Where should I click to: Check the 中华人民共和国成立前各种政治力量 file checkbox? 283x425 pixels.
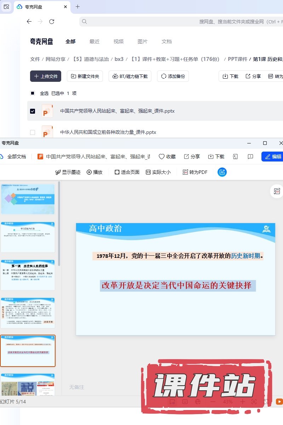[33, 132]
